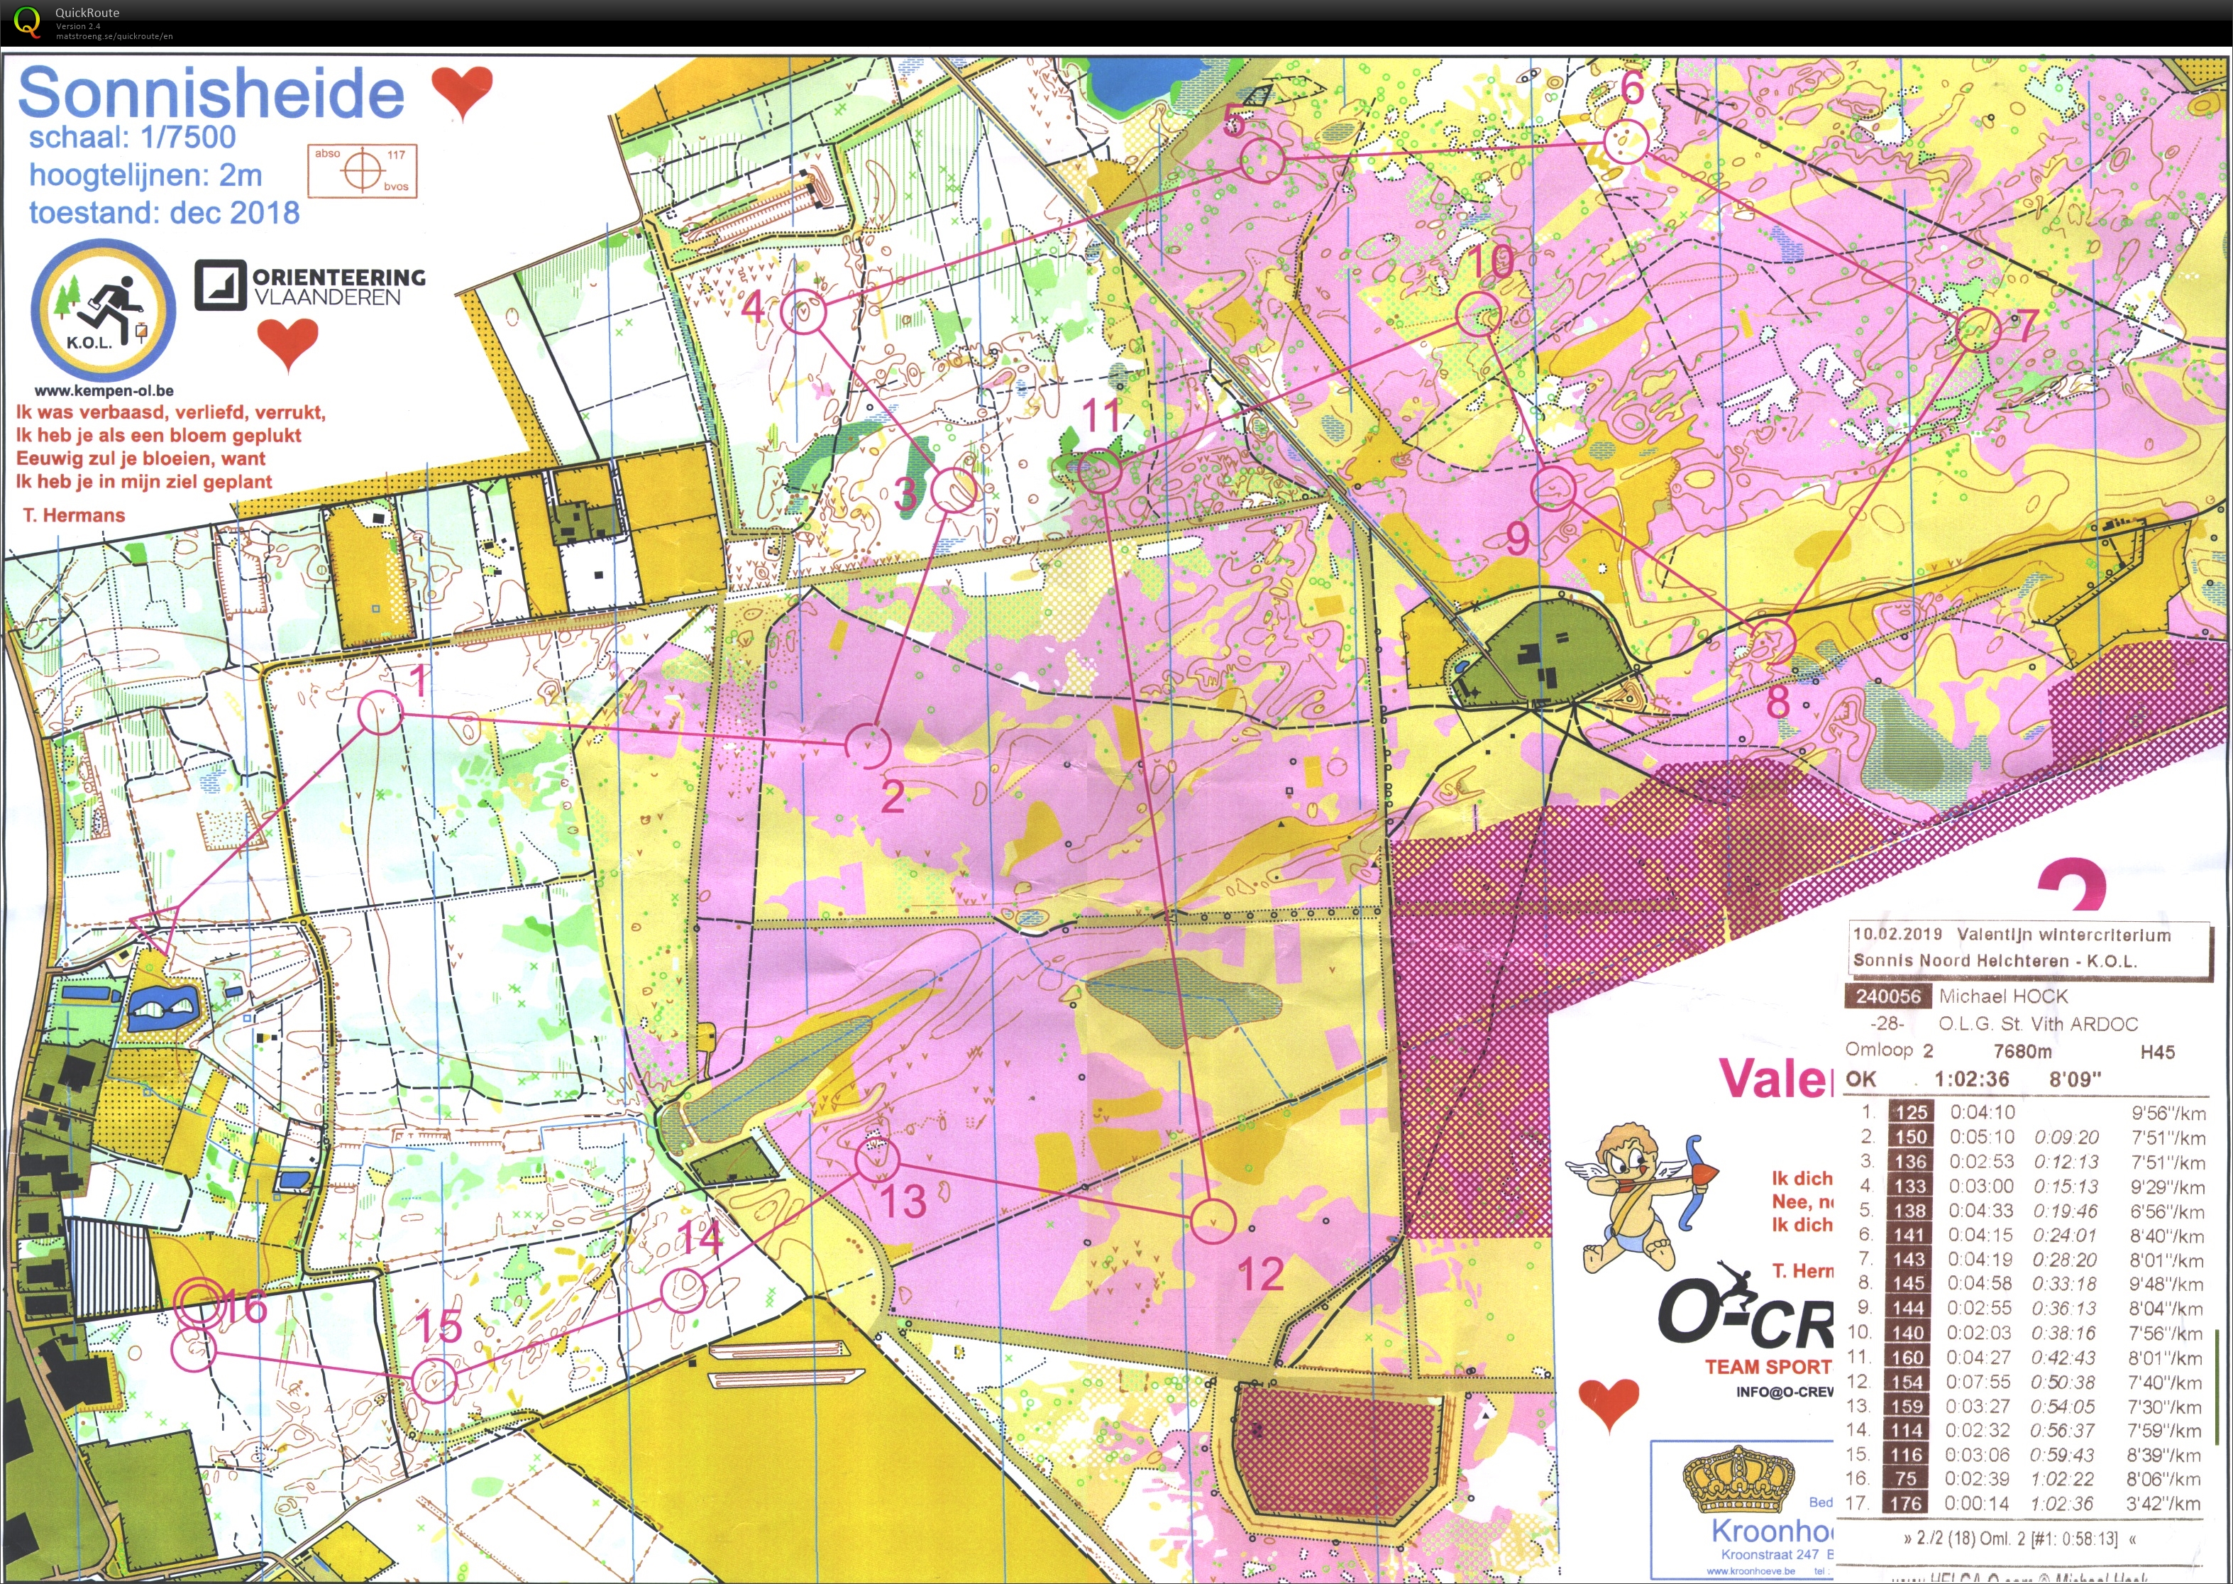Screen dimensions: 2233x1584
Task: Click split row with control code 116
Action: (2025, 1456)
